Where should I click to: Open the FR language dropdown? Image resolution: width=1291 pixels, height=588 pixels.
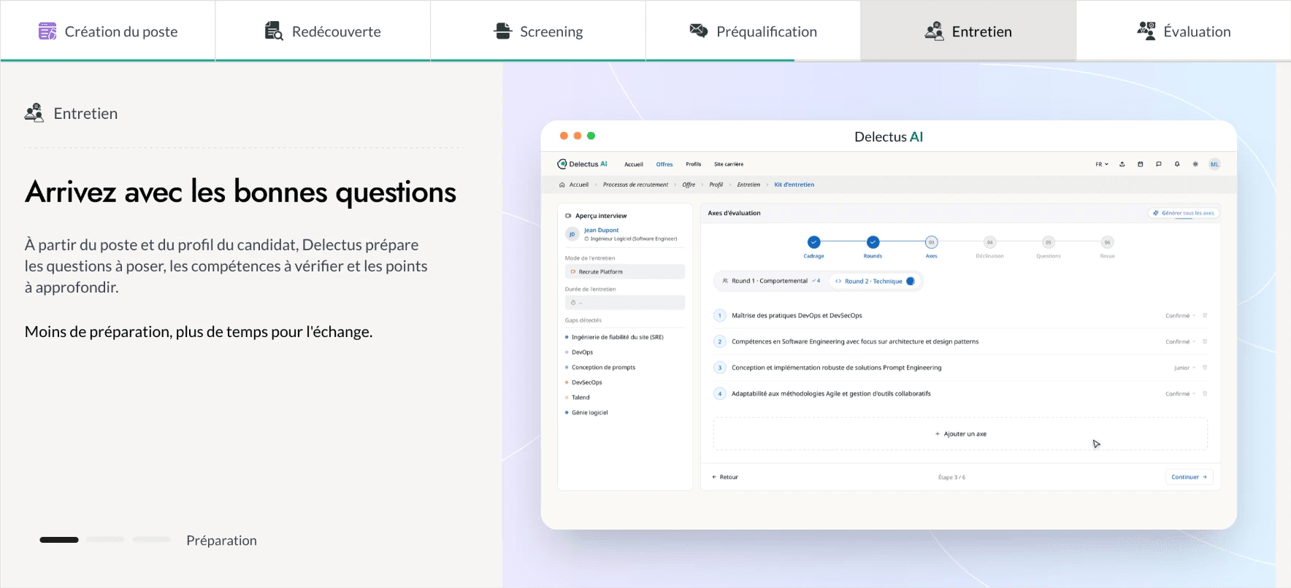tap(1102, 164)
